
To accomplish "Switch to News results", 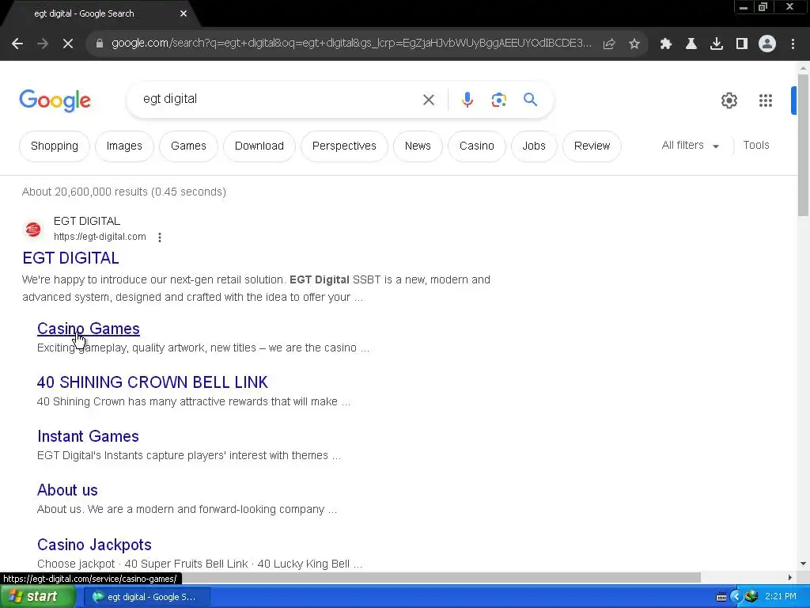I will point(418,146).
